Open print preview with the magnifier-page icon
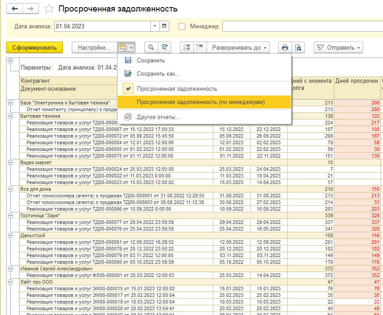This screenshot has width=383, height=315. click(x=298, y=47)
